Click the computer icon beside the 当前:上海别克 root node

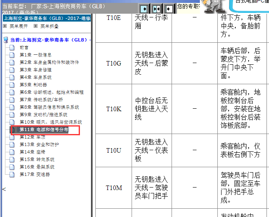point(5,40)
